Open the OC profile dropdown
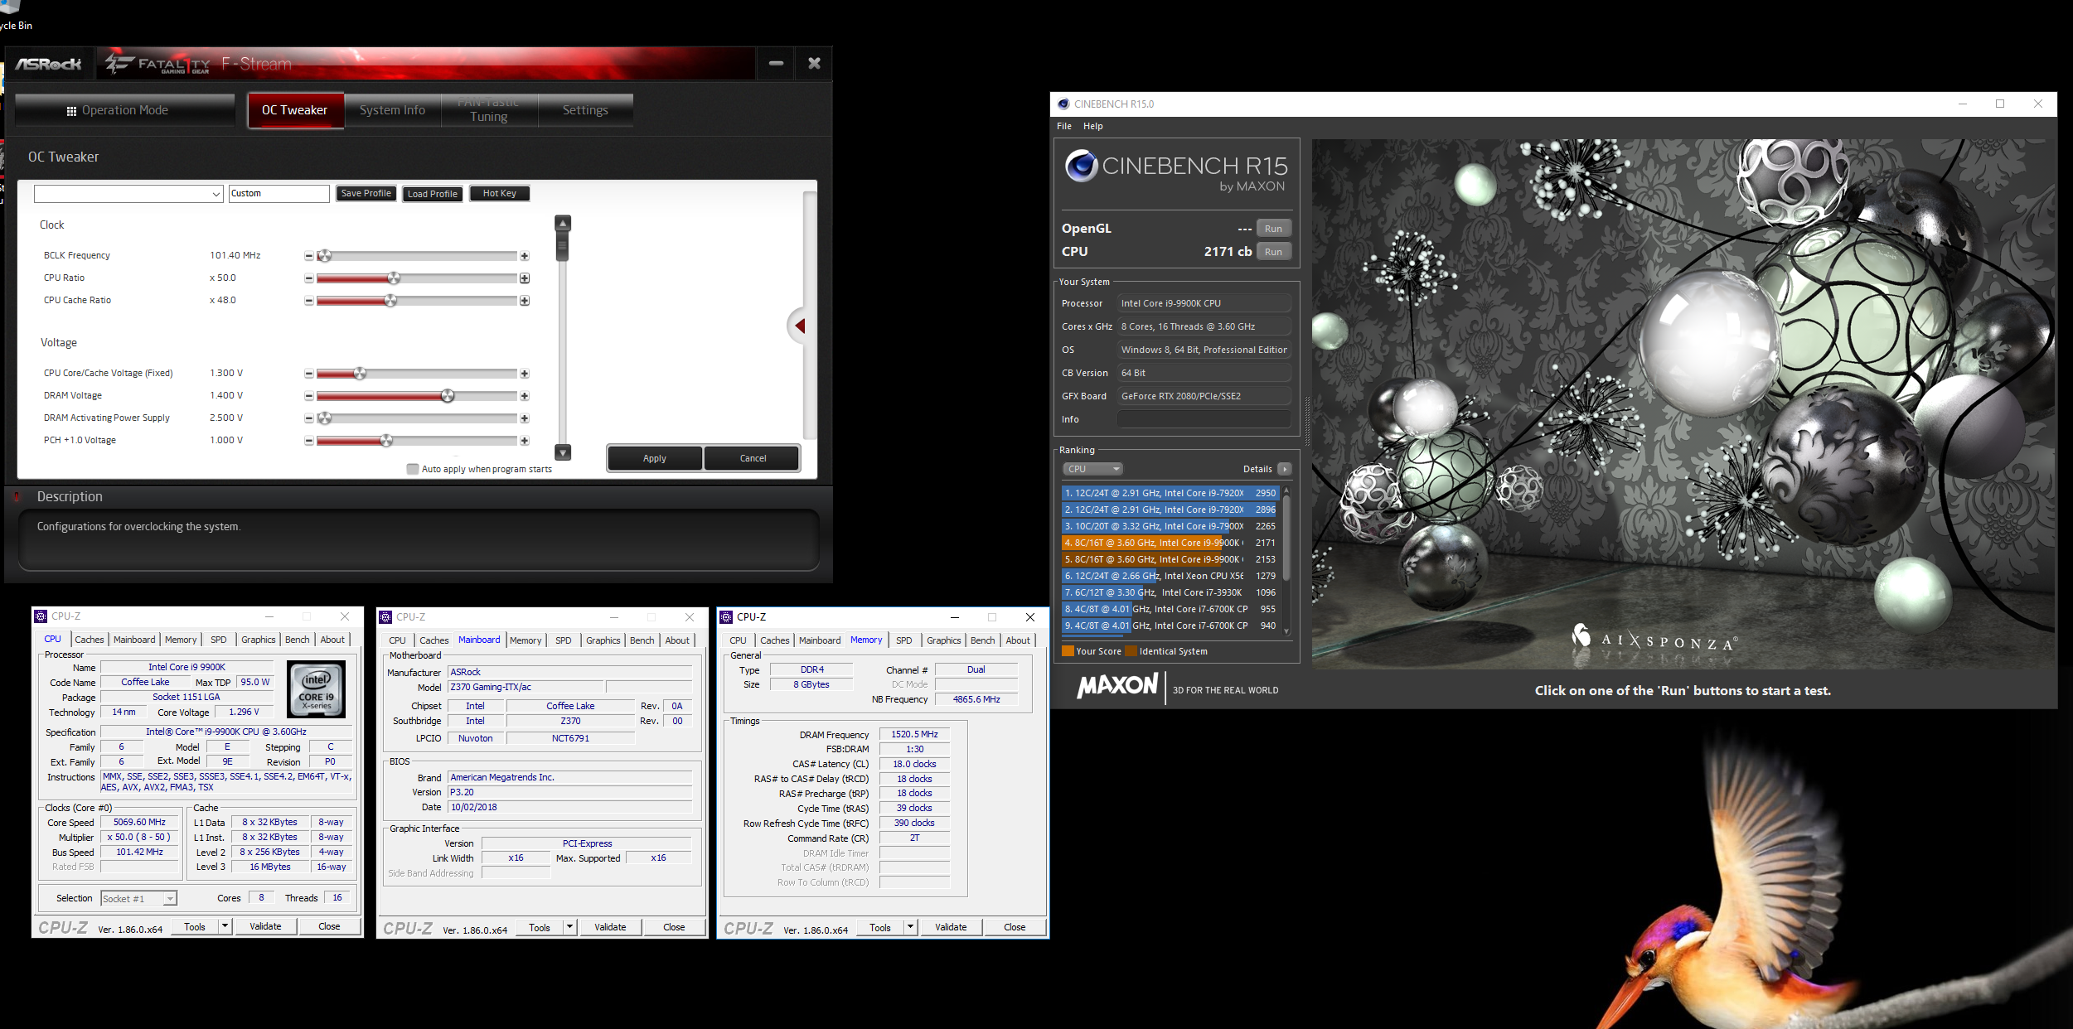Image resolution: width=2073 pixels, height=1029 pixels. [x=128, y=194]
